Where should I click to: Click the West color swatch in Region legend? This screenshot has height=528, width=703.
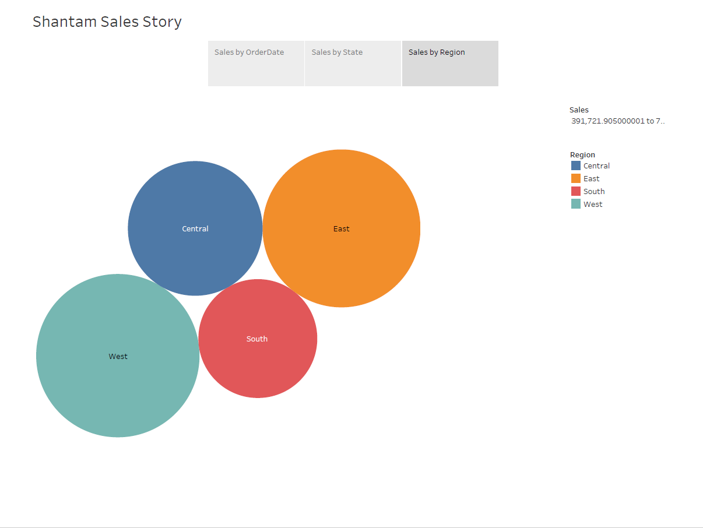point(575,204)
